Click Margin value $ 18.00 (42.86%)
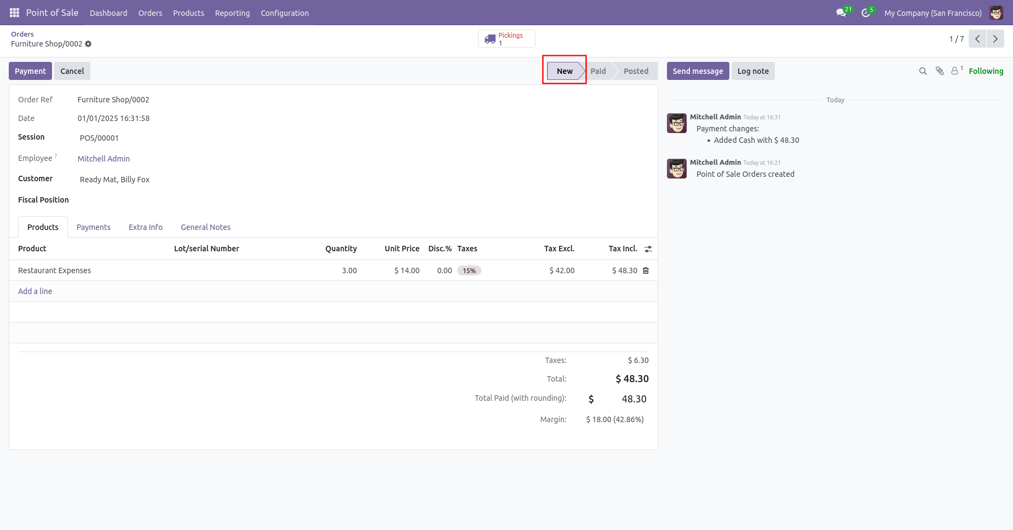The image size is (1013, 530). pos(615,419)
